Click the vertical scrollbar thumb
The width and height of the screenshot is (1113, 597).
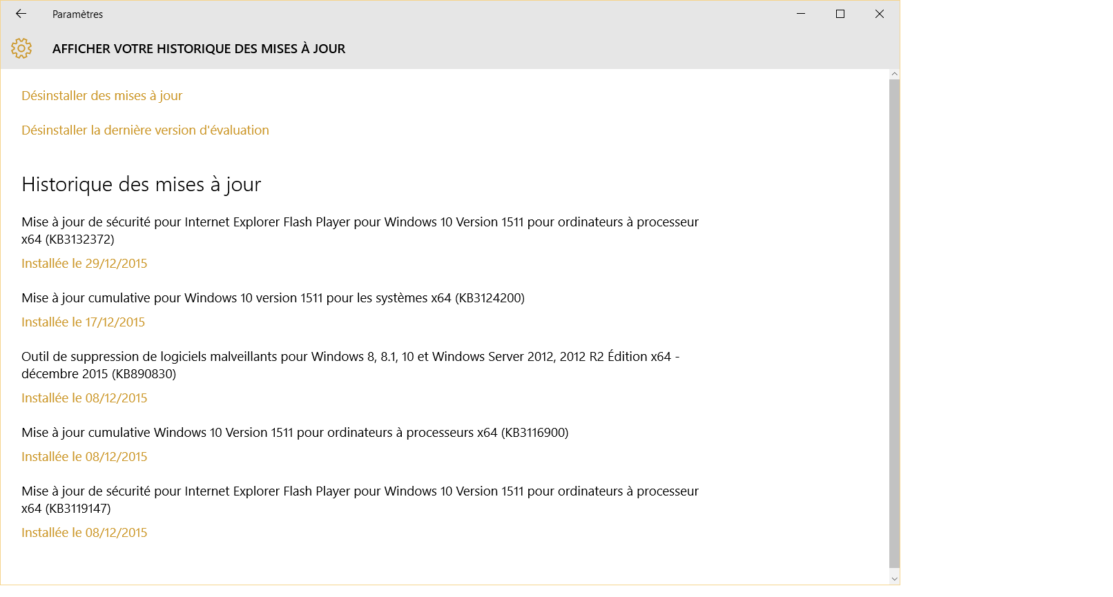point(894,322)
